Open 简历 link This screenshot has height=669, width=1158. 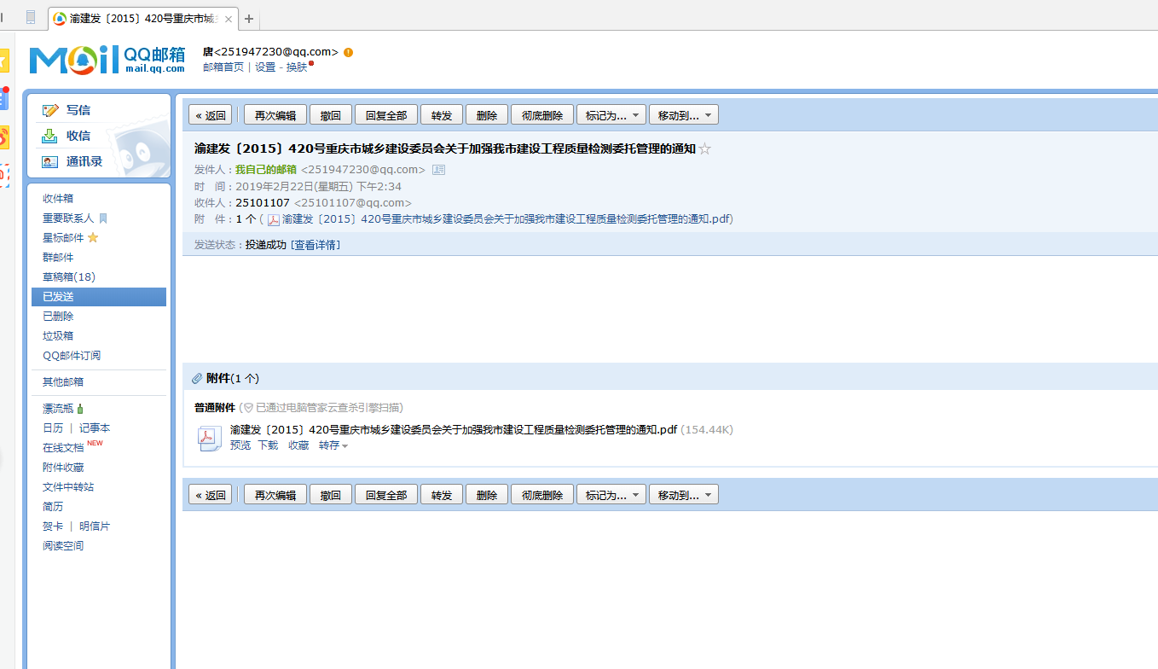tap(53, 507)
